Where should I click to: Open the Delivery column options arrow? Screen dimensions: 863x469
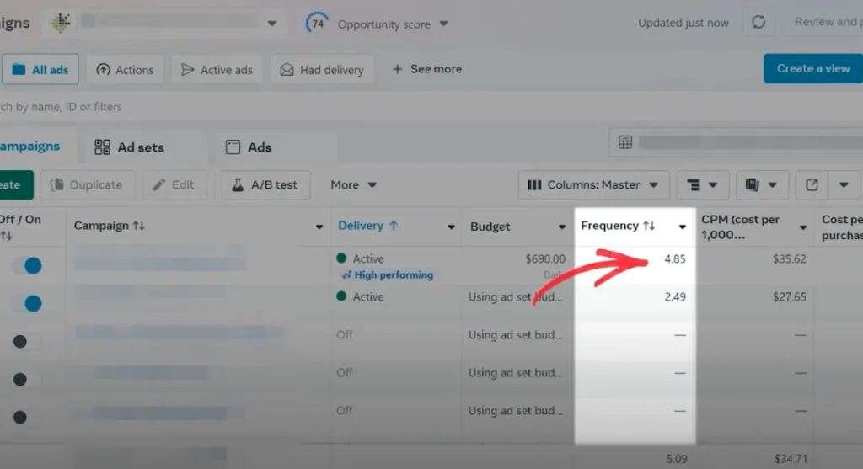(451, 227)
